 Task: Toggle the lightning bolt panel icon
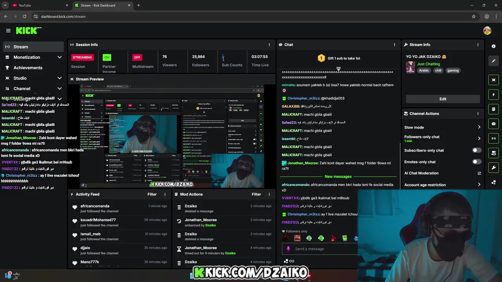pos(493,94)
